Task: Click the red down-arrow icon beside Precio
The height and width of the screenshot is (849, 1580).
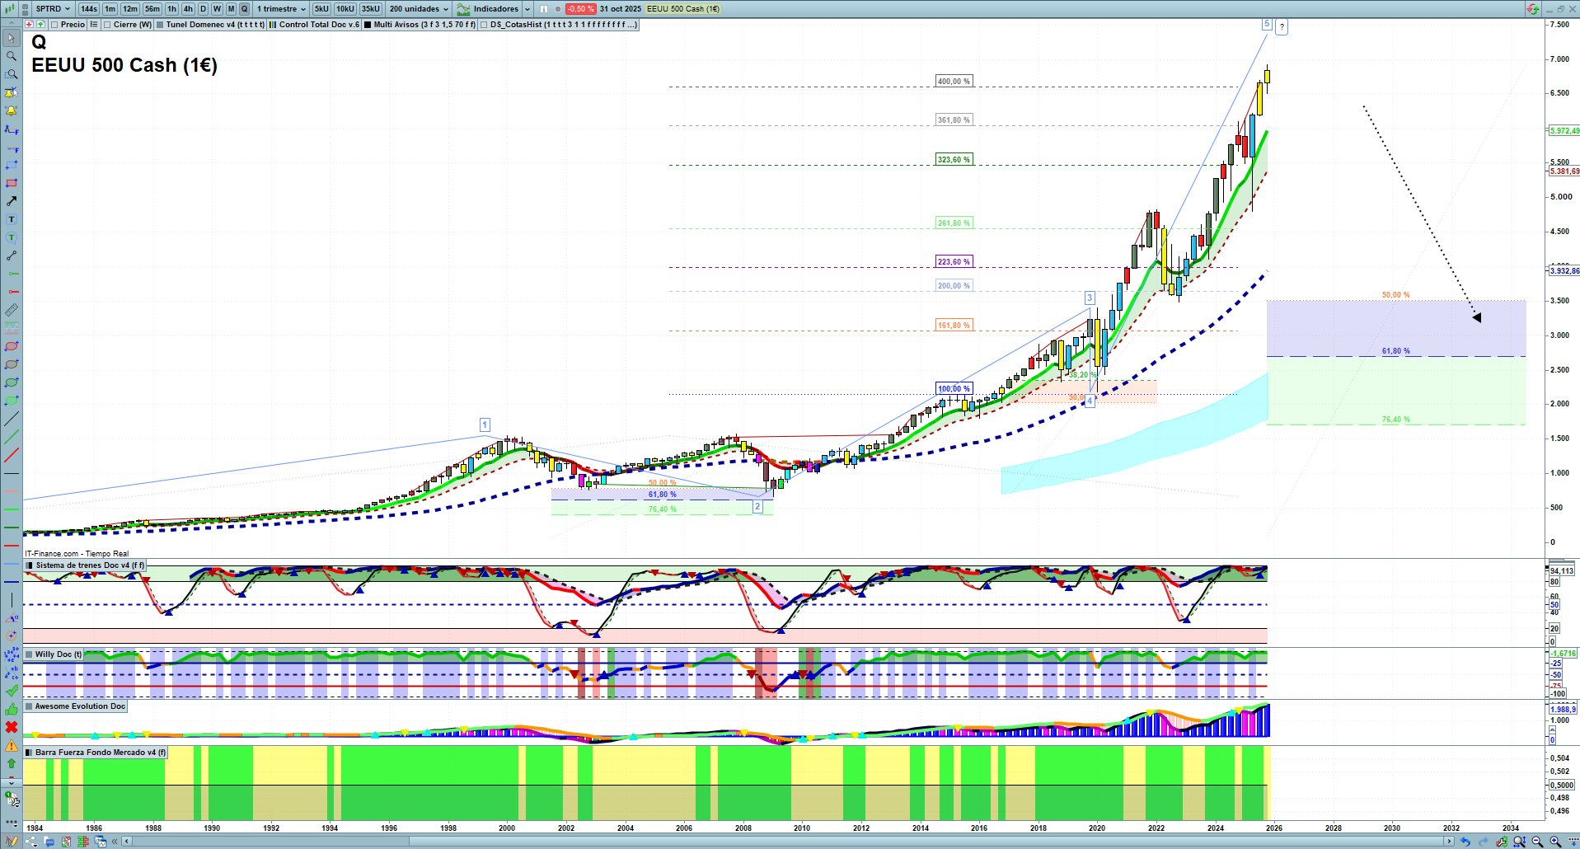Action: point(30,25)
